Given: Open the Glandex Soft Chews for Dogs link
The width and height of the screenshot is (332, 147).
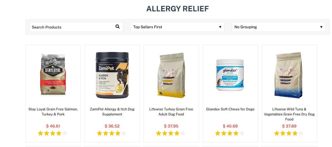Looking at the screenshot, I should [230, 109].
